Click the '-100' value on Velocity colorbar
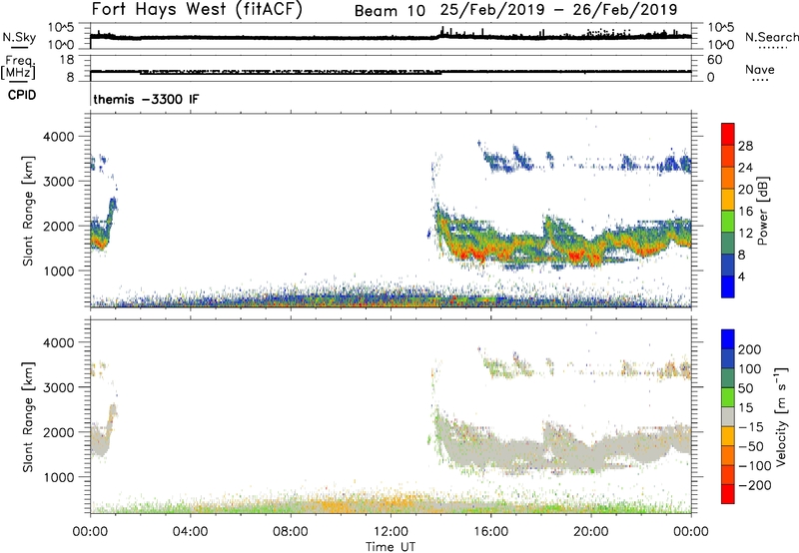 (x=755, y=465)
